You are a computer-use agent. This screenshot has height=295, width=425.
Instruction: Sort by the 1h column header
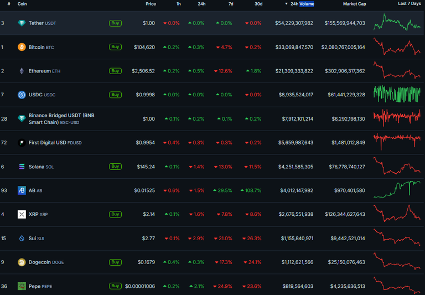click(178, 4)
